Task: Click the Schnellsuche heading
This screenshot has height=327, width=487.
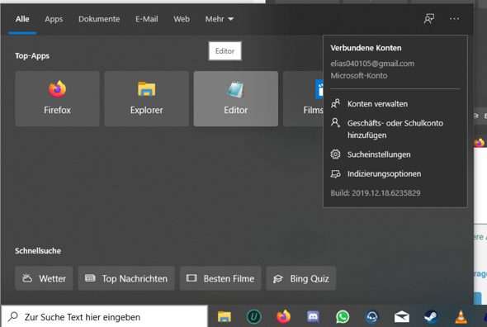Action: click(38, 251)
